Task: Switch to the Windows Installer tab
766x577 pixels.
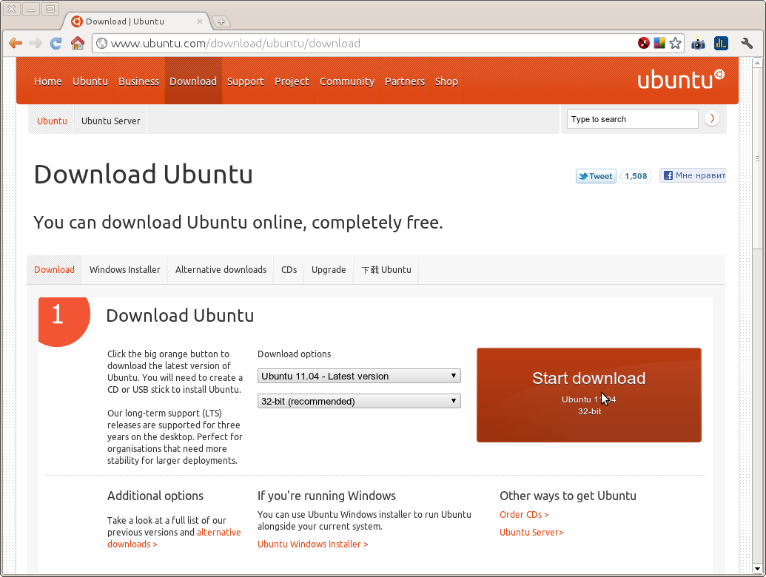Action: click(124, 269)
